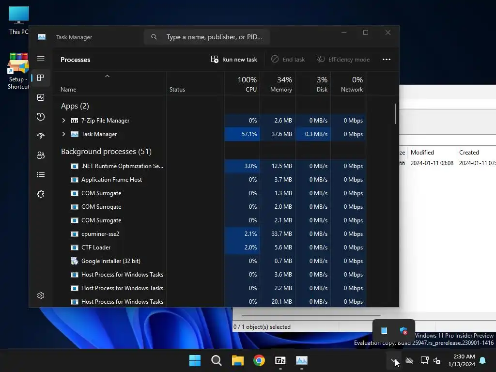
Task: Click the Windows Security tray icon with red X
Action: [x=403, y=331]
